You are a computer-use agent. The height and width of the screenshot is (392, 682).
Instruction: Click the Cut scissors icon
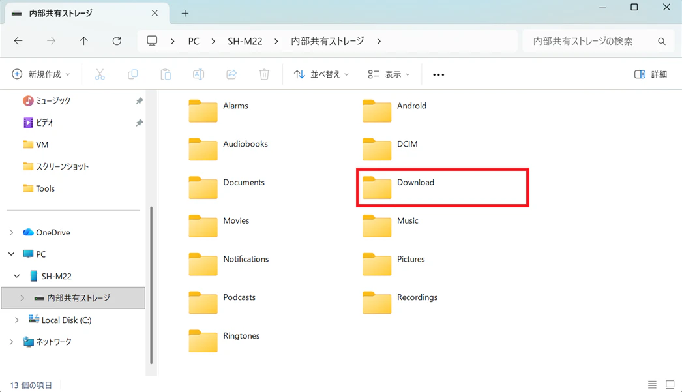[100, 74]
